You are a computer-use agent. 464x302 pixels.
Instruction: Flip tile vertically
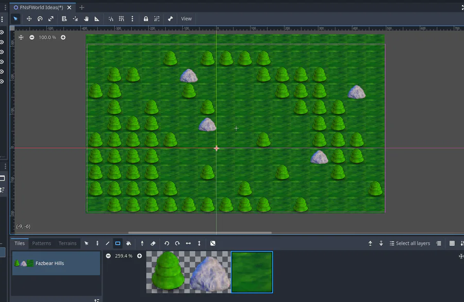pos(199,243)
